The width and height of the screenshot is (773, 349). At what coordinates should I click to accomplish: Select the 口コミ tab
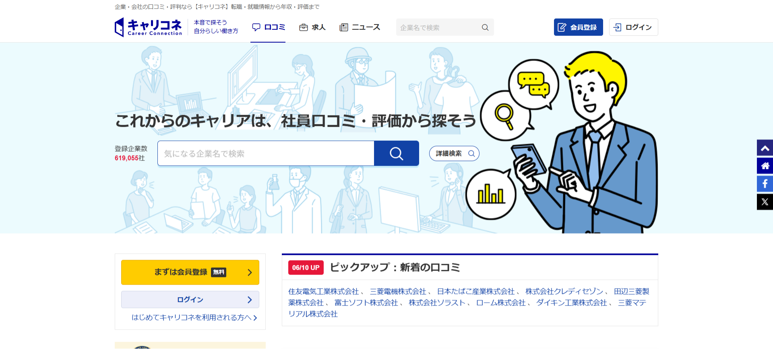(x=269, y=27)
